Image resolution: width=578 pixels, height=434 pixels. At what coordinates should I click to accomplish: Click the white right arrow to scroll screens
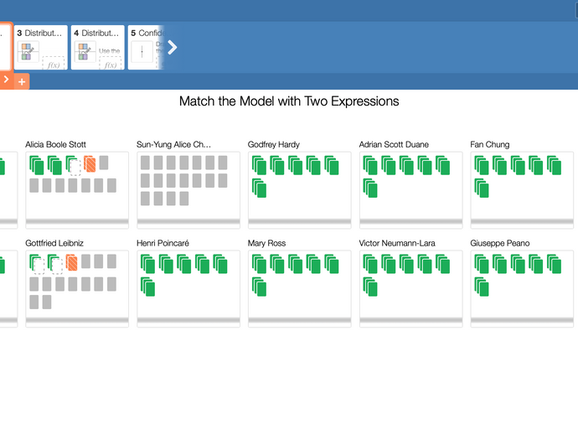click(173, 47)
